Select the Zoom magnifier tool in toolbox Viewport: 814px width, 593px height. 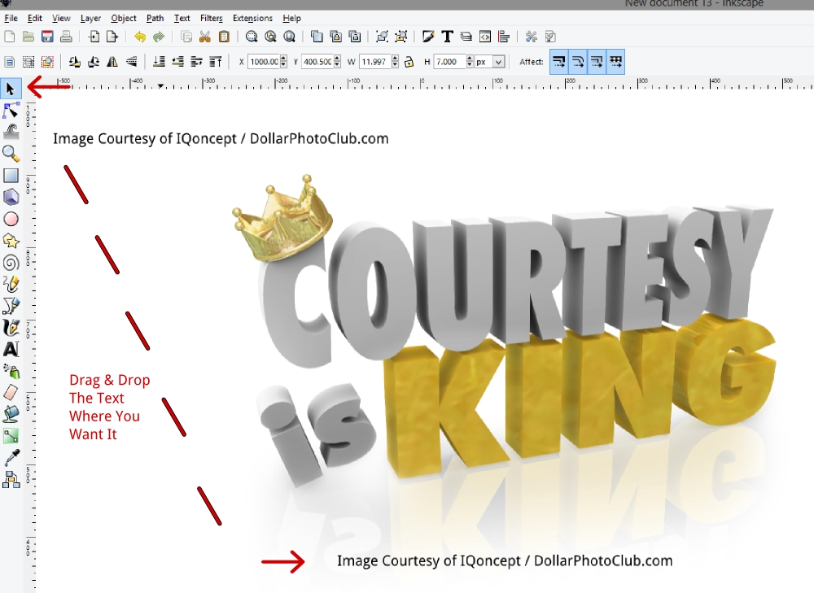click(x=11, y=154)
